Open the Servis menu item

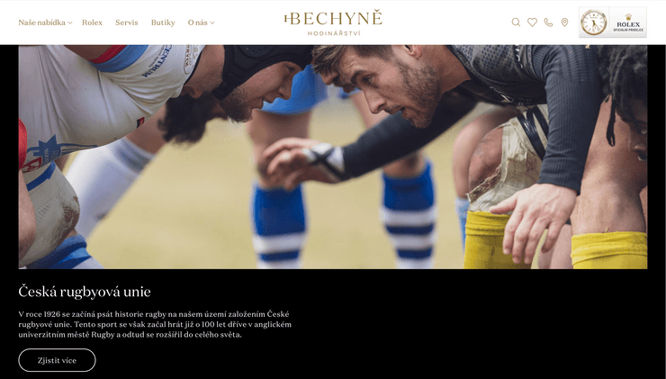127,23
